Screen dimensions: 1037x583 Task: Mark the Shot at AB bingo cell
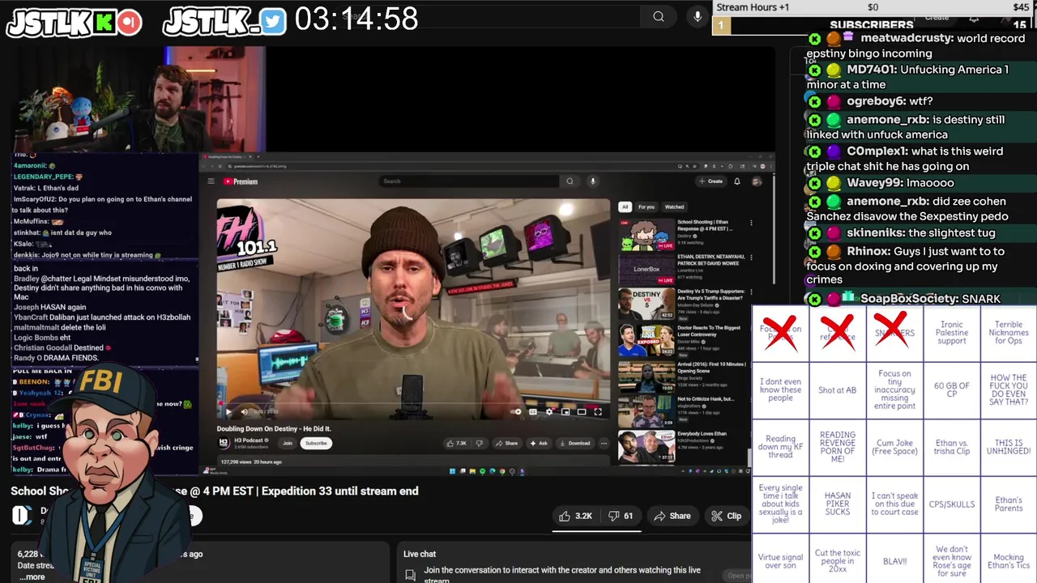838,389
